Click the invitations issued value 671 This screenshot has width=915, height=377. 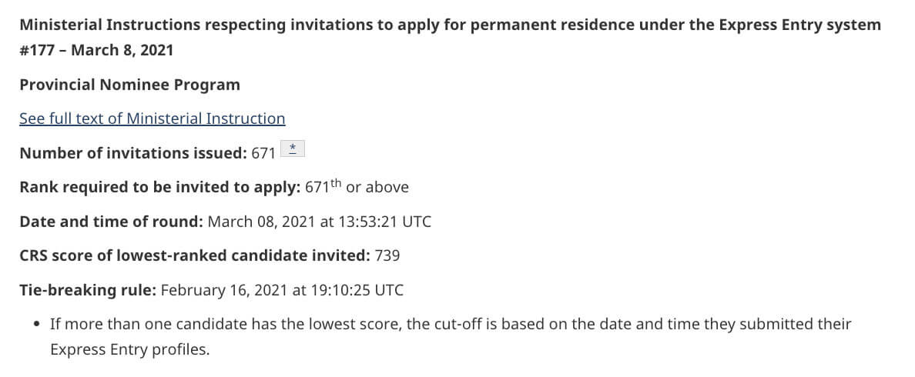point(263,153)
